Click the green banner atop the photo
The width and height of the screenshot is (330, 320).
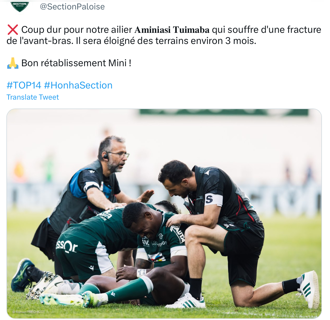pos(224,112)
